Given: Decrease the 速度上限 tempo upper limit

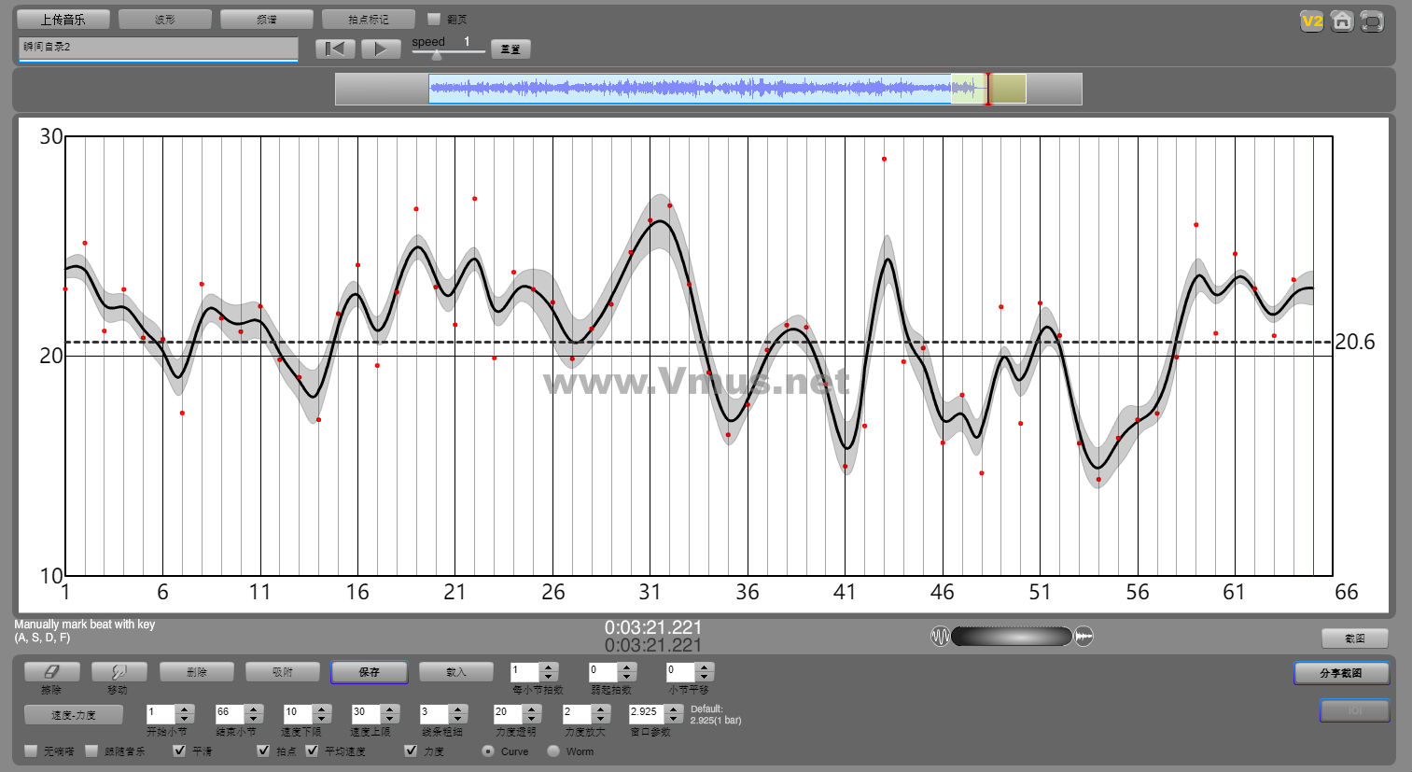Looking at the screenshot, I should pos(390,719).
